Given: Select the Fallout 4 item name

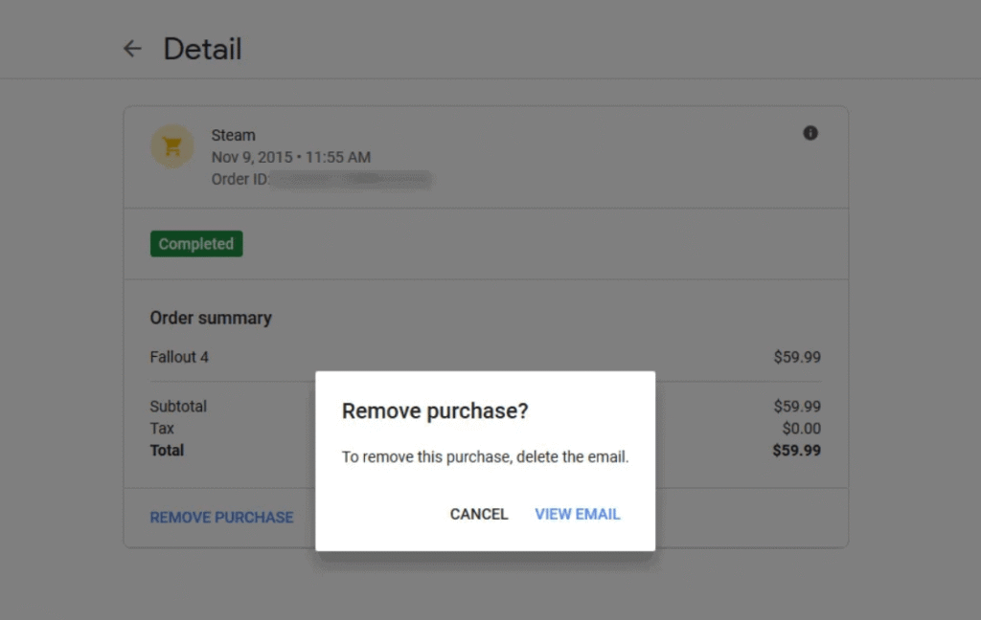Looking at the screenshot, I should click(179, 357).
